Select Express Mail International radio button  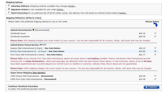tap(155, 48)
